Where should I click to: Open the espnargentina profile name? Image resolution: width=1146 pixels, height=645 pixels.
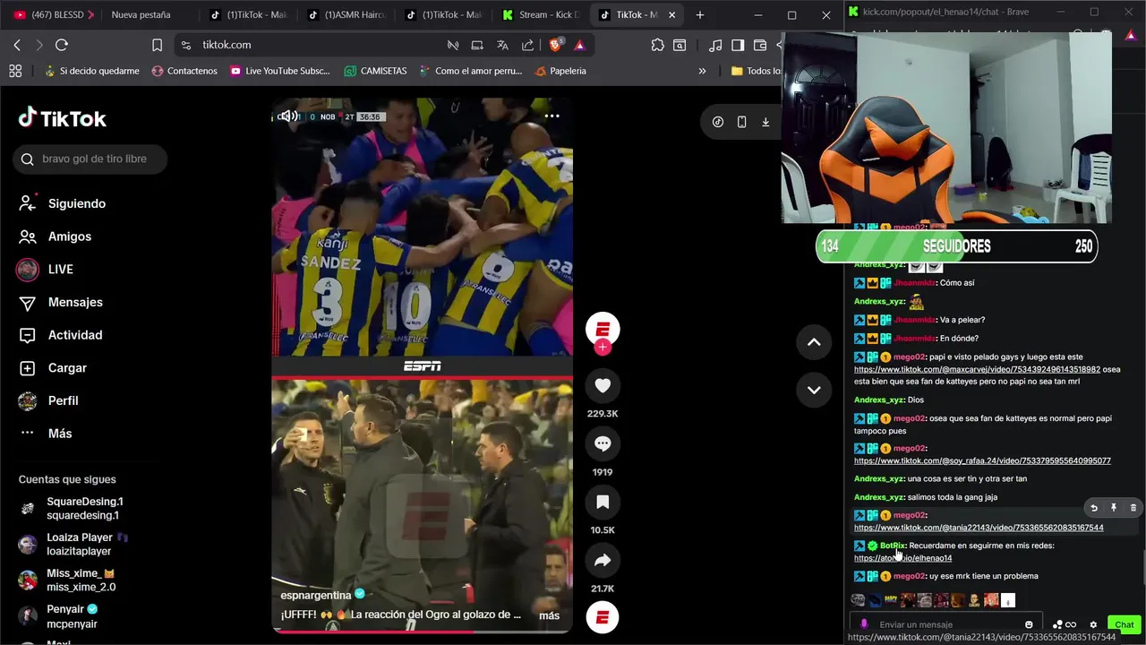coord(316,595)
